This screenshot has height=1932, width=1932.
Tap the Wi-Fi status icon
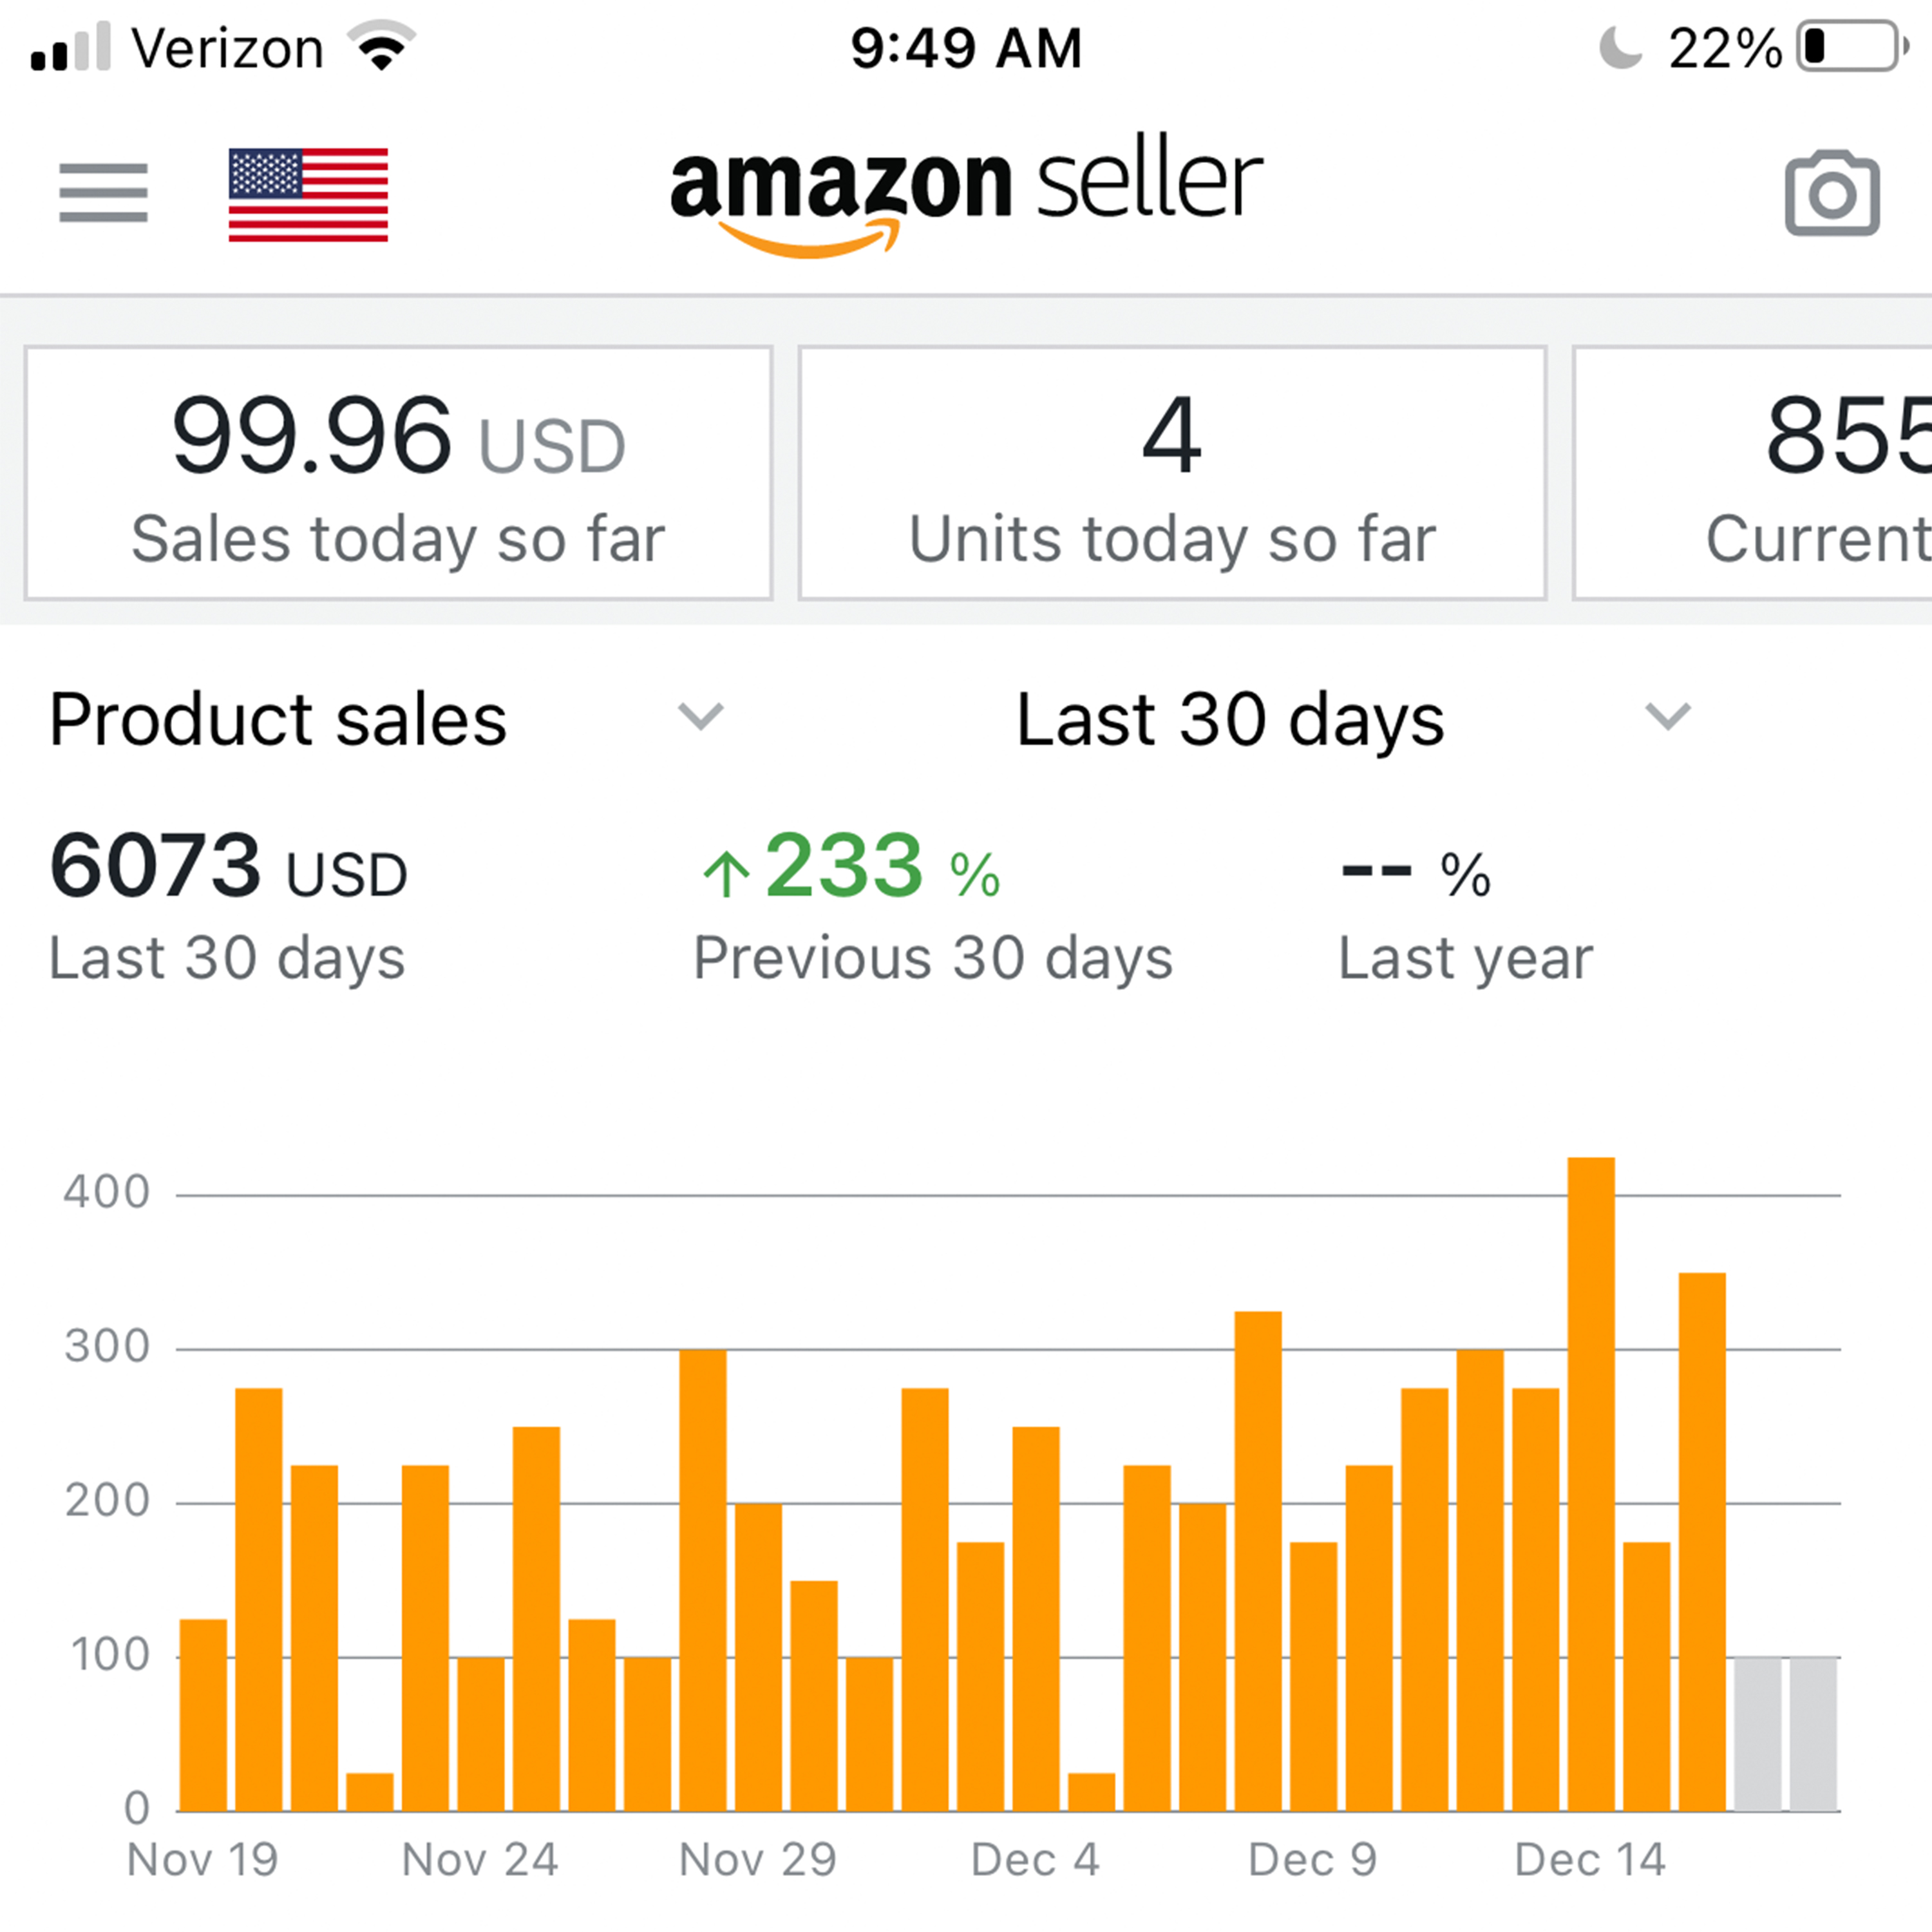click(x=381, y=46)
